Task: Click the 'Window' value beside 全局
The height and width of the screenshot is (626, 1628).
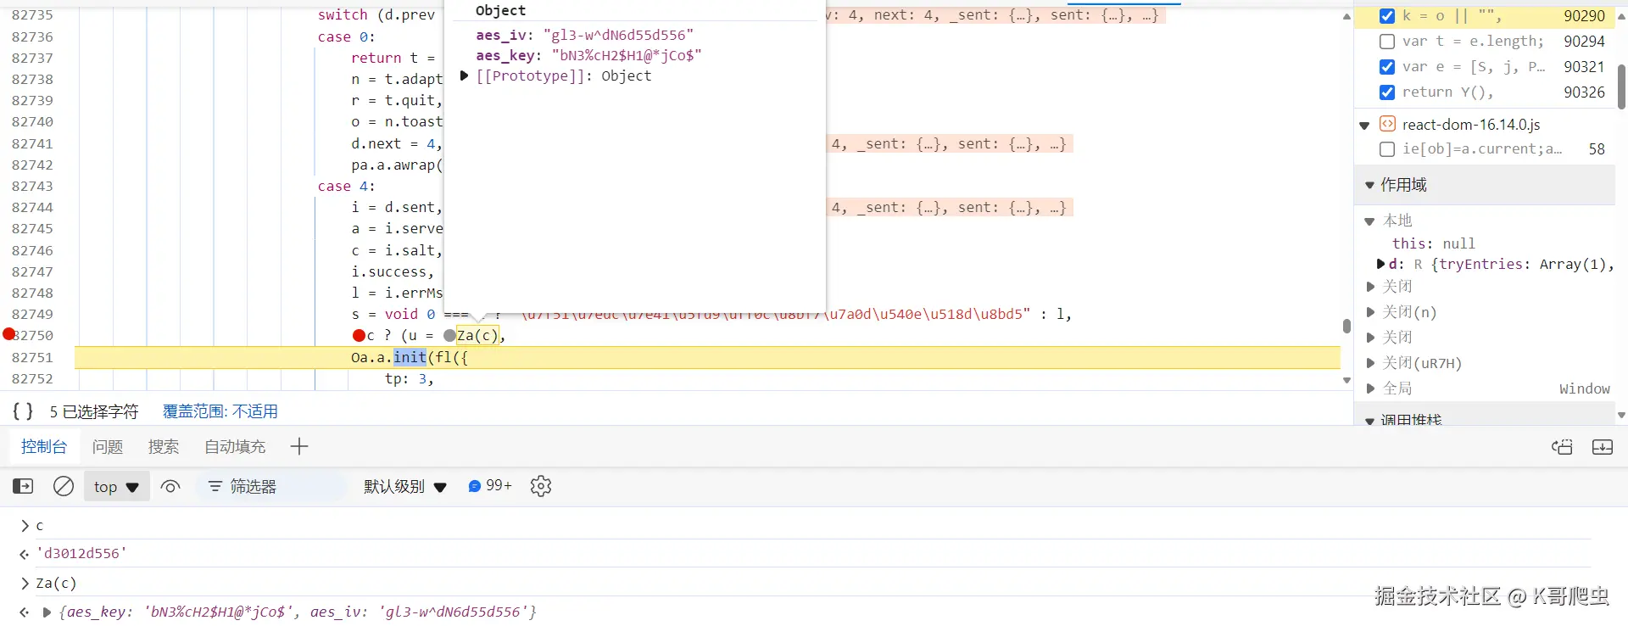Action: pos(1584,388)
